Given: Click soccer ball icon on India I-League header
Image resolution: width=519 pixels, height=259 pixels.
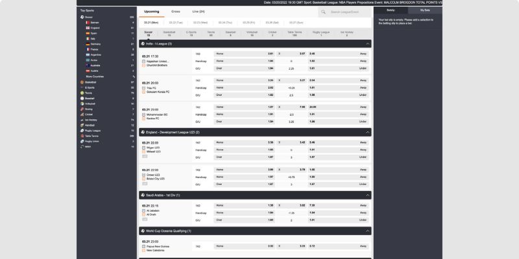Looking at the screenshot, I should (x=143, y=43).
